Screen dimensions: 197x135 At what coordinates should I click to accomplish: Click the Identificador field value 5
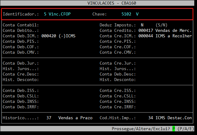click(x=45, y=14)
